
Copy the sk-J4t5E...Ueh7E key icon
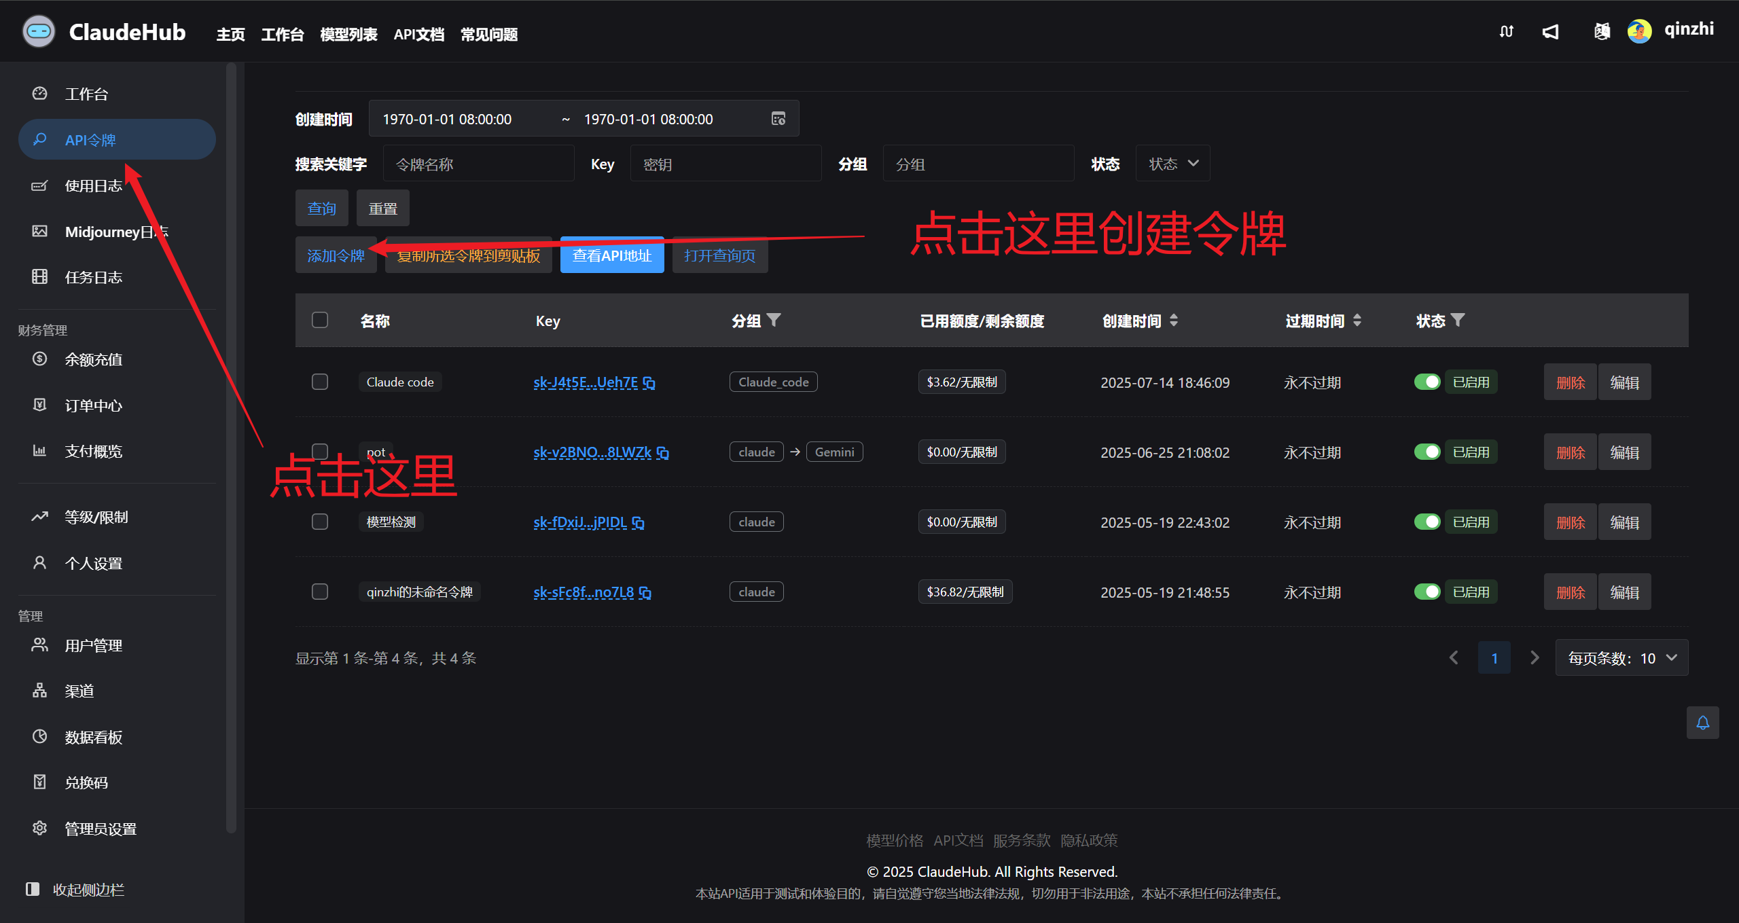click(649, 383)
